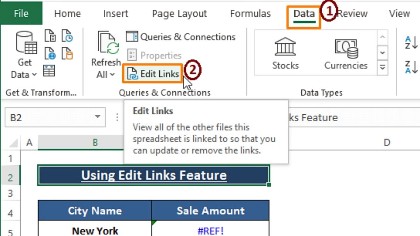Screen dimensions: 420x236
Task: Click the three-dot formula bar handle
Action: 117,117
